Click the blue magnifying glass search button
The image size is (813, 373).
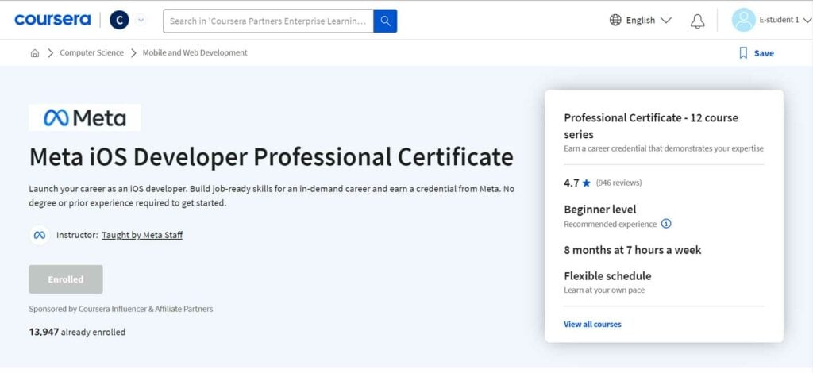(x=385, y=21)
